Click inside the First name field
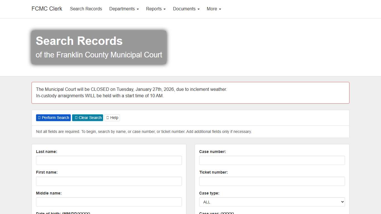381x214 pixels. (x=109, y=181)
